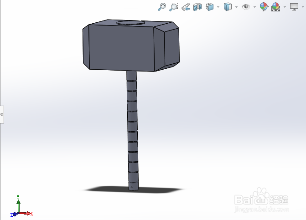
Task: Toggle the Hide/Show Items eye icon
Action: coord(246,7)
